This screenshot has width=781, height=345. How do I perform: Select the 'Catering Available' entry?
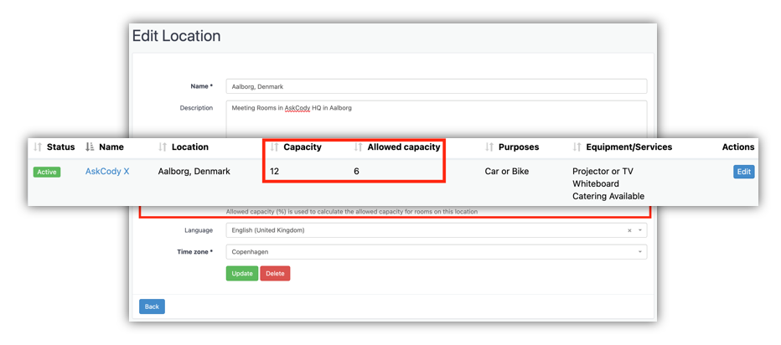pos(608,196)
